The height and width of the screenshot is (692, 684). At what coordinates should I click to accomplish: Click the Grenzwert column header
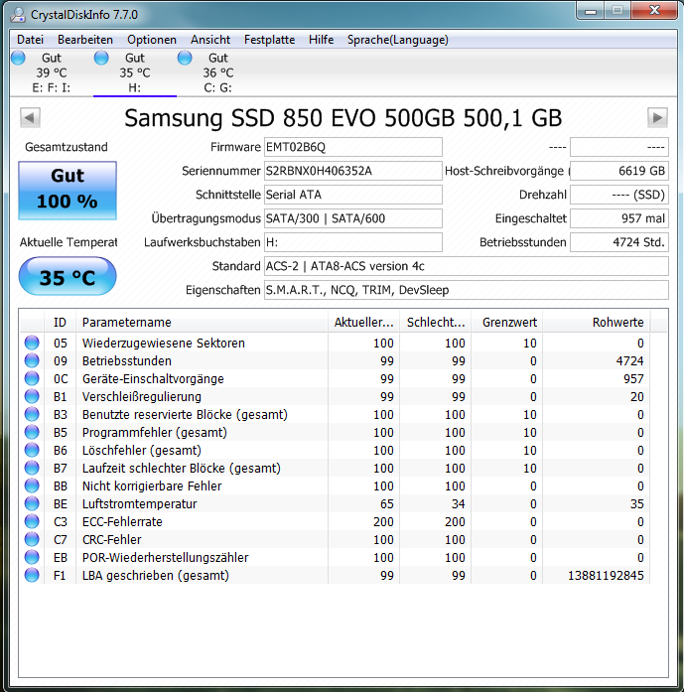coord(507,322)
